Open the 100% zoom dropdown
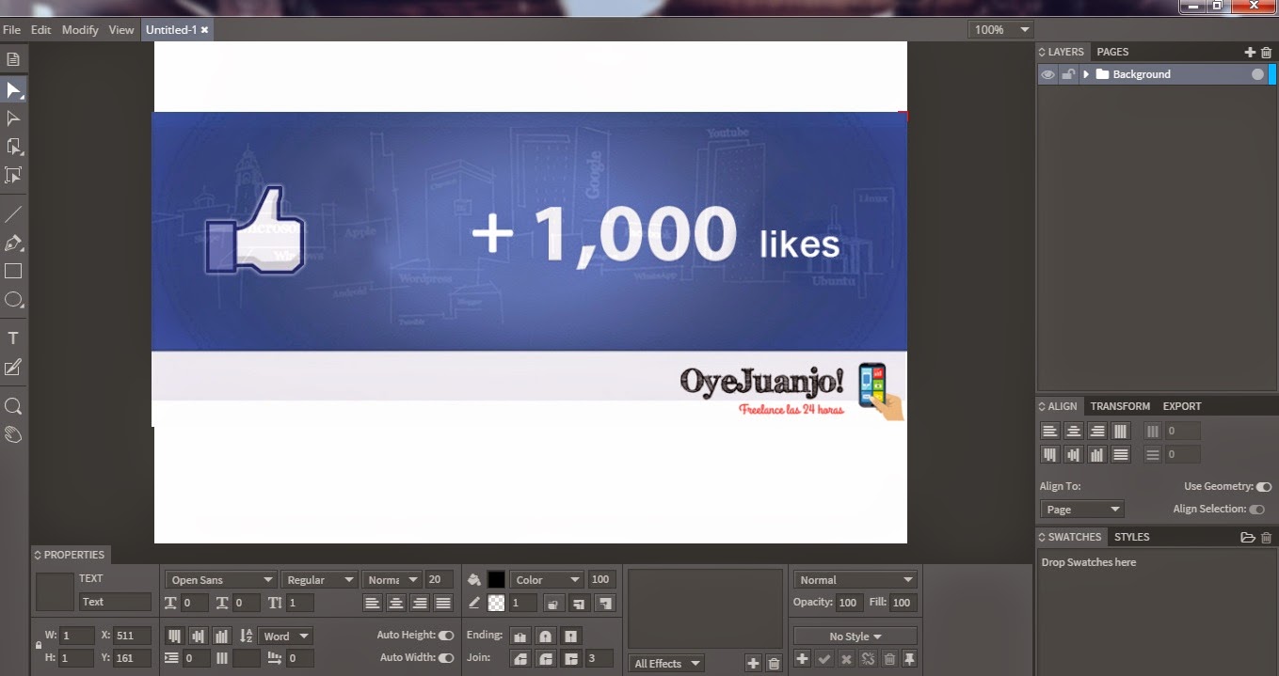 click(1001, 30)
